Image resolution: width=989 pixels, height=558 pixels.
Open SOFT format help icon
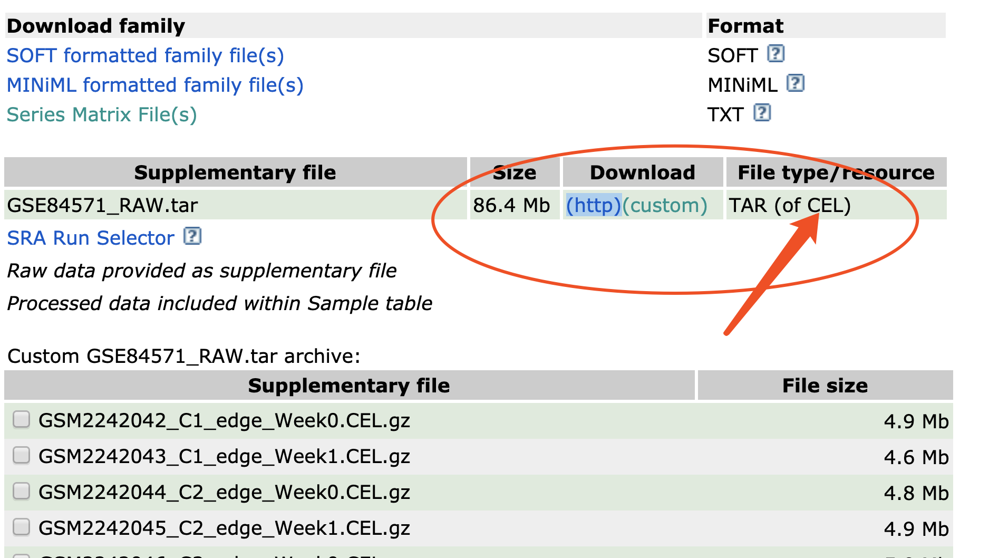775,54
